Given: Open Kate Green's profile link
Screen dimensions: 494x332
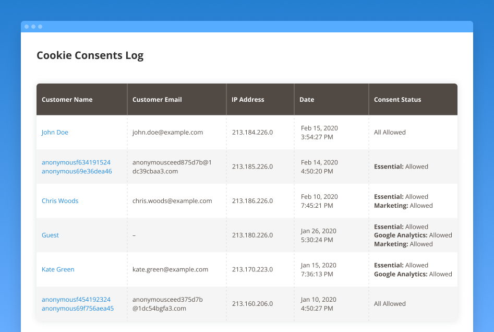Looking at the screenshot, I should point(58,269).
